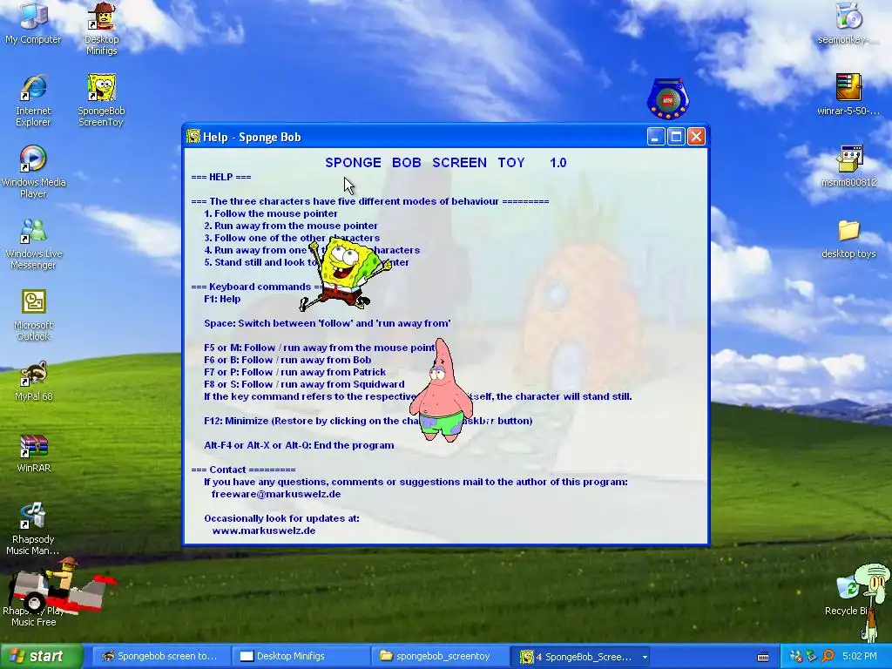Viewport: 892px width, 669px height.
Task: Click the Help window title bar SpongeBob icon
Action: tap(193, 137)
